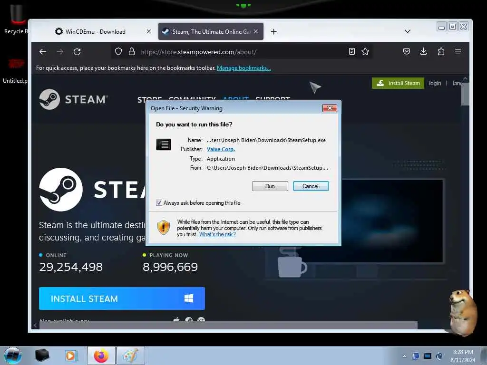Close the Steam tab

(256, 31)
